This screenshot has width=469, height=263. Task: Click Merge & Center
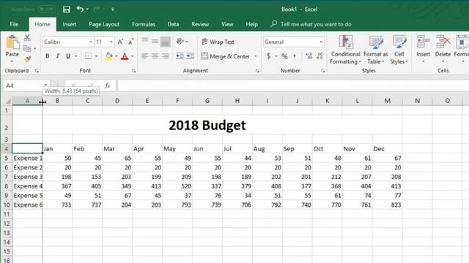point(226,56)
